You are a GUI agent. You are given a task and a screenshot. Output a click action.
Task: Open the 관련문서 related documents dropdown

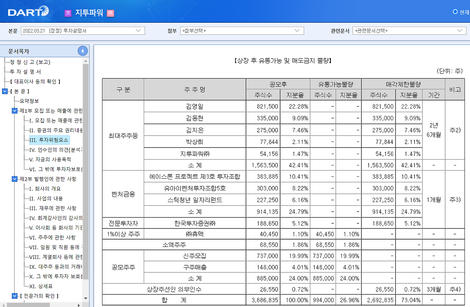tap(462, 31)
